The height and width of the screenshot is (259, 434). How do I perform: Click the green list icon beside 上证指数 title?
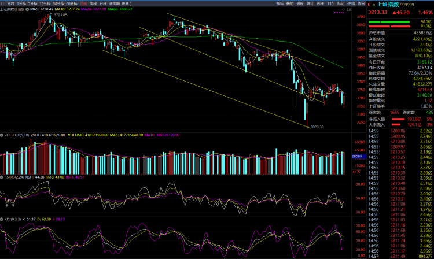point(374,3)
